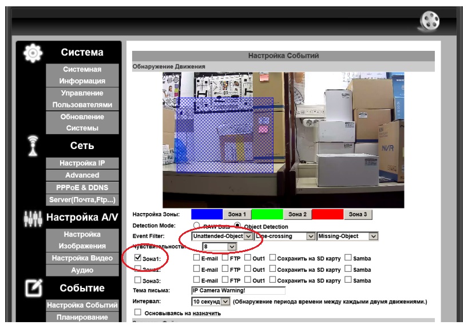468x329 pixels.
Task: Click the IP Camera Warning subject field
Action: (x=238, y=291)
